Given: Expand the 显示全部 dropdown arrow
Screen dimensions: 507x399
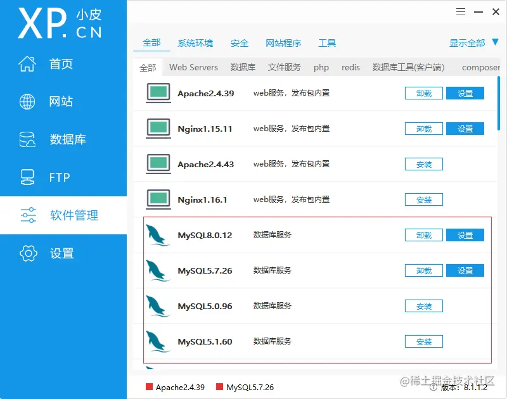Looking at the screenshot, I should click(x=495, y=42).
